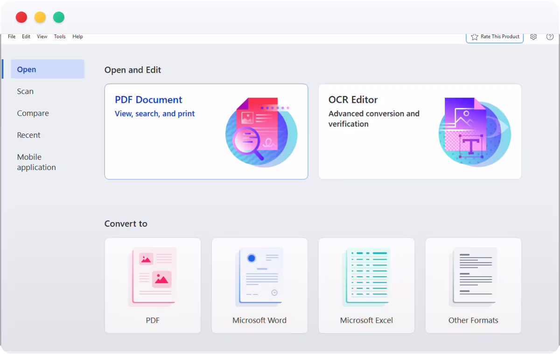
Task: Click the star icon in Rate This Product
Action: 475,37
